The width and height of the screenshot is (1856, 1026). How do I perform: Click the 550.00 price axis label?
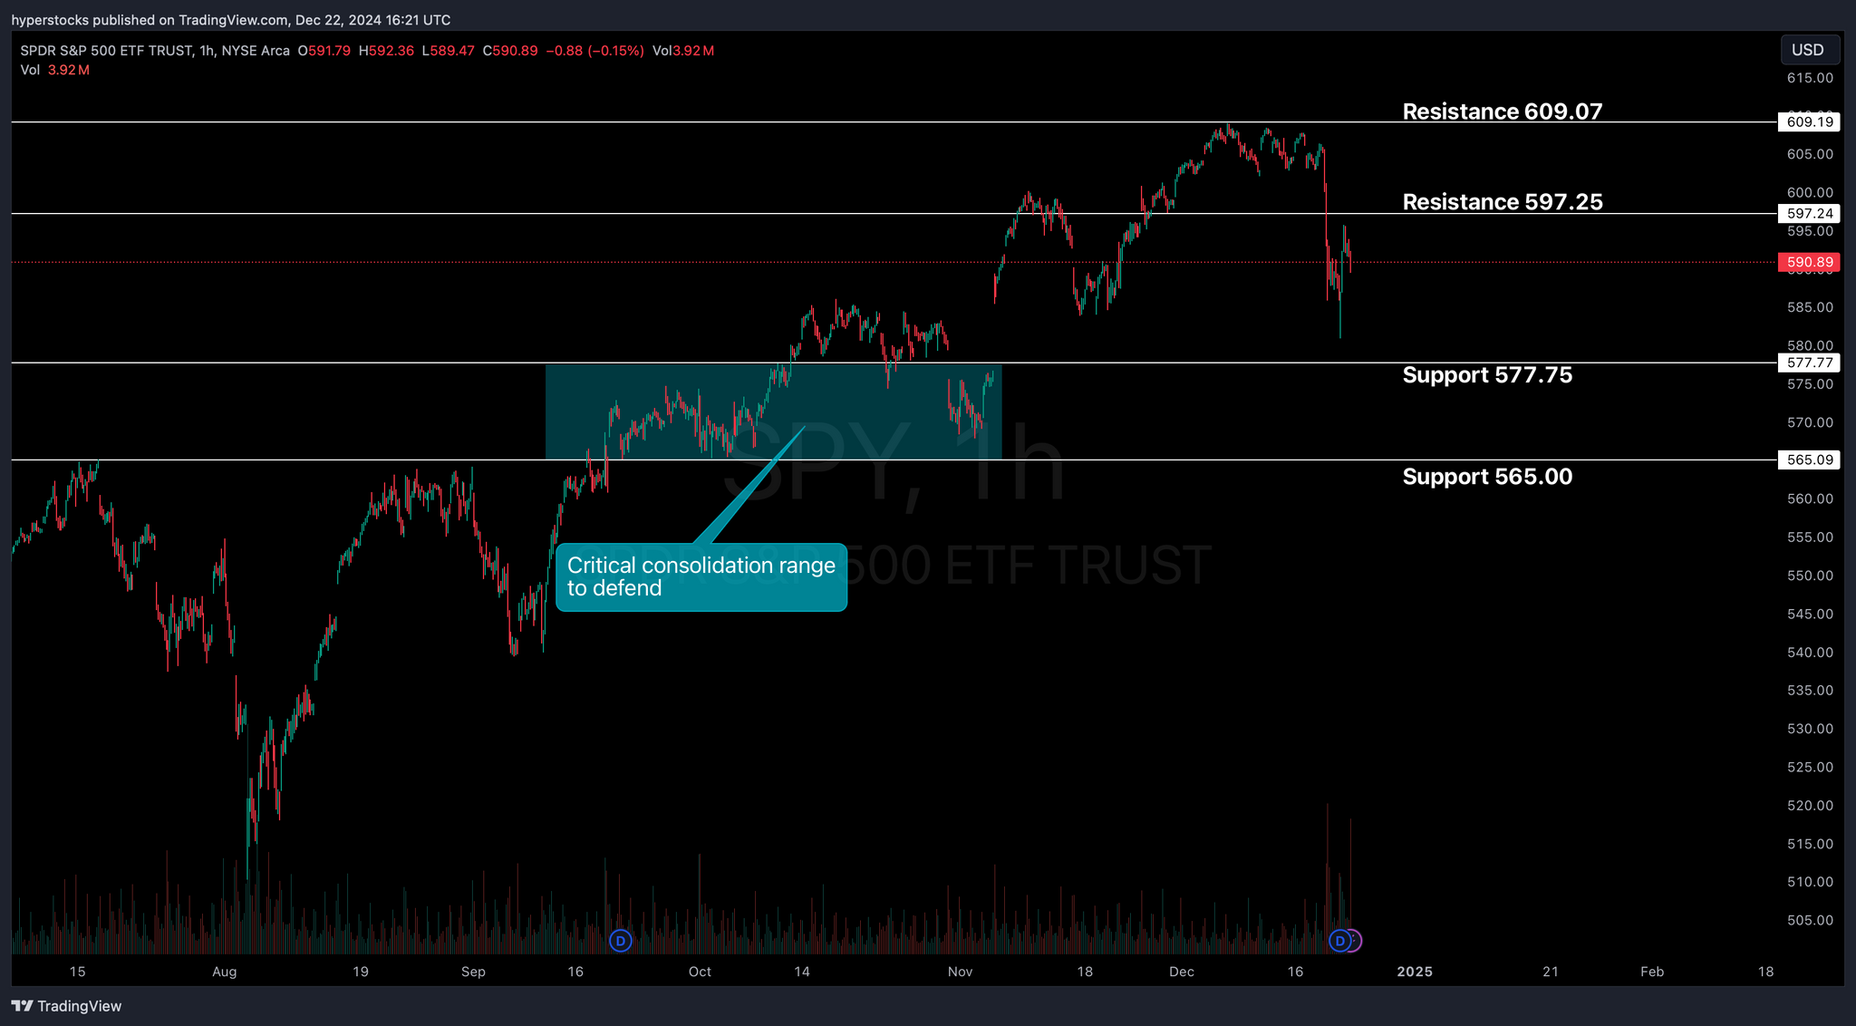1810,576
